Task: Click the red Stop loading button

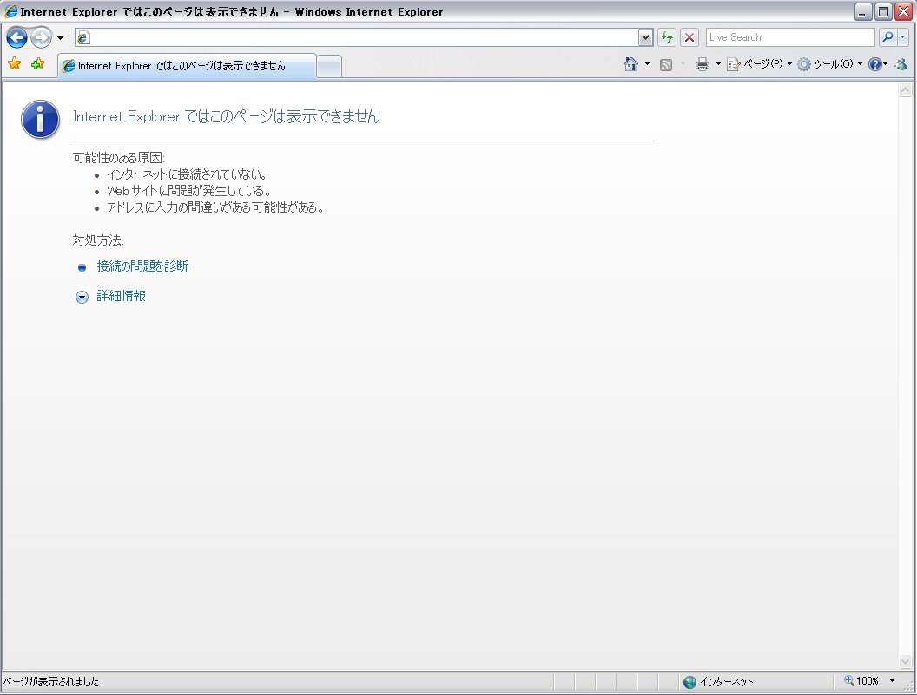Action: coord(689,37)
